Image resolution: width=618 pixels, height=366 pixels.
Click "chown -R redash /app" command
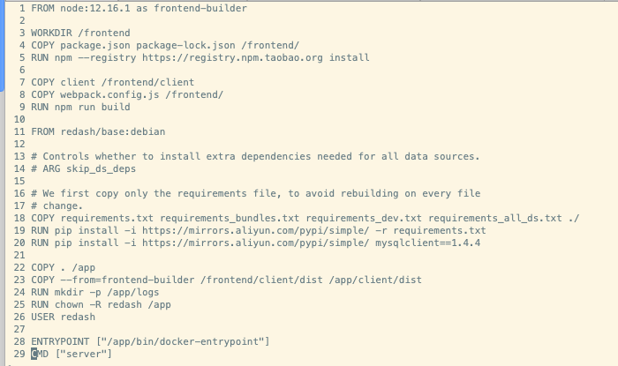point(113,304)
